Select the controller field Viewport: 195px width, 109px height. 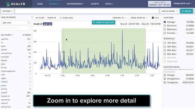tap(5, 57)
